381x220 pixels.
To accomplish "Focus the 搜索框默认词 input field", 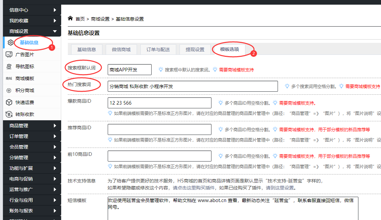I will coord(130,70).
